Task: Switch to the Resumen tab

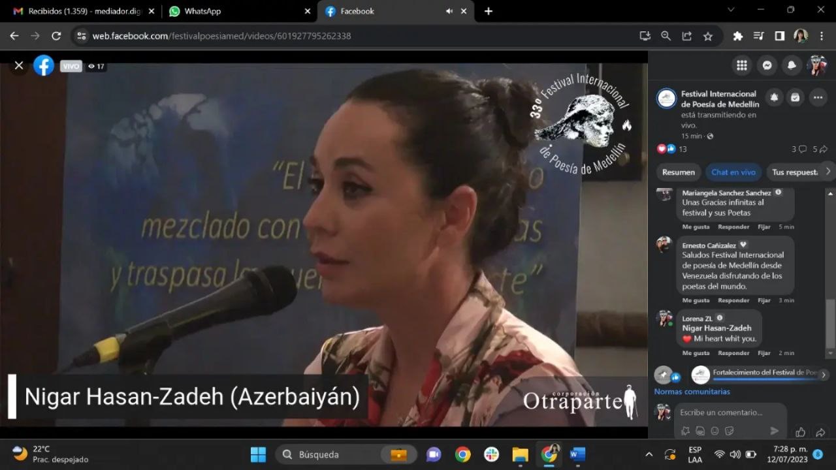Action: pos(678,172)
